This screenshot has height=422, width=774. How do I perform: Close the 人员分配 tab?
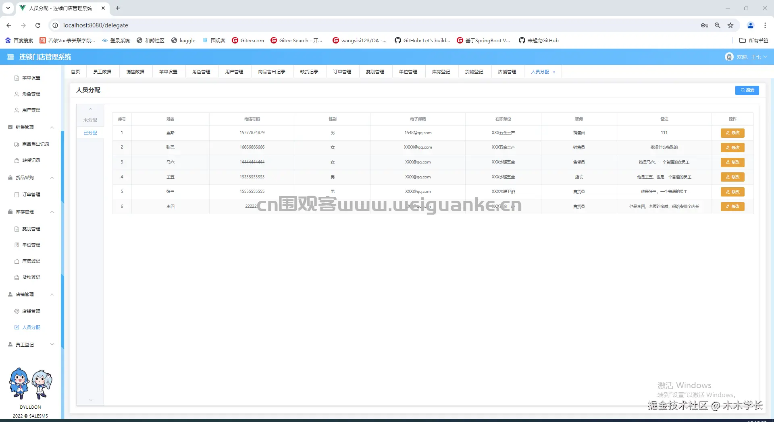pos(554,72)
